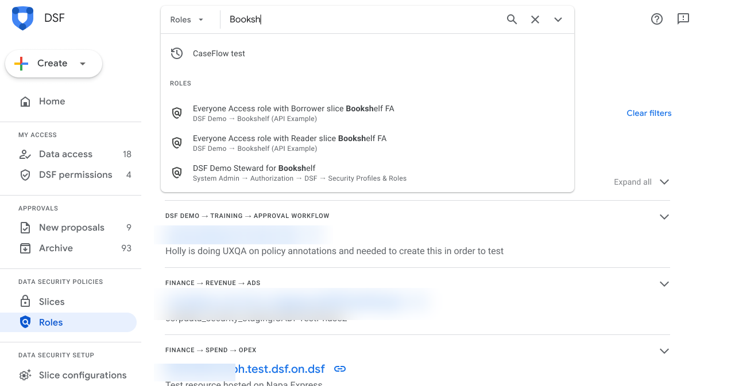Screen dimensions: 735x386
Task: Open the Roles search scope dropdown
Action: click(187, 20)
